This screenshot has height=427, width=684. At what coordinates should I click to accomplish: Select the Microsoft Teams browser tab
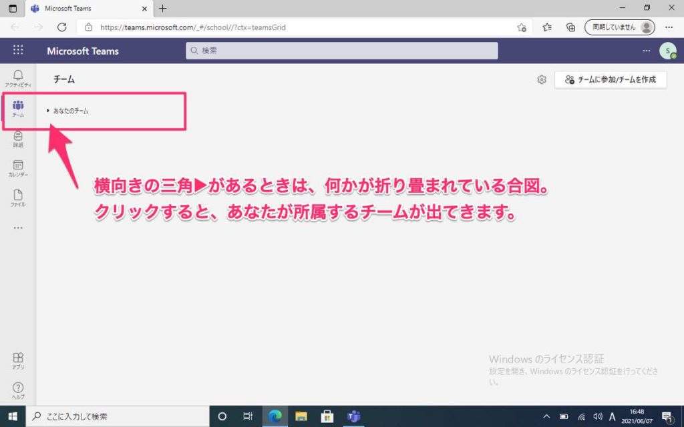(90, 8)
